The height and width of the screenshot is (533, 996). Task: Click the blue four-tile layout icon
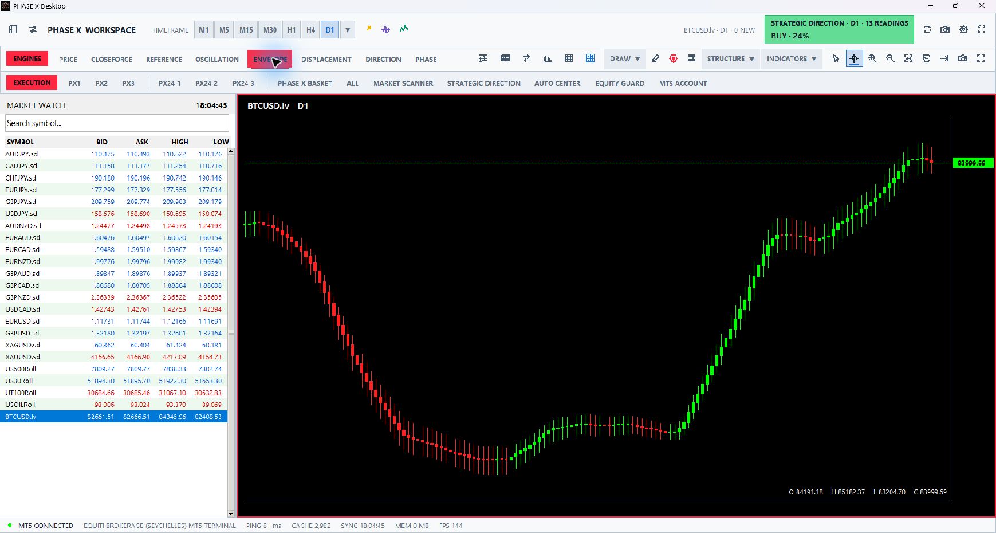(x=590, y=58)
